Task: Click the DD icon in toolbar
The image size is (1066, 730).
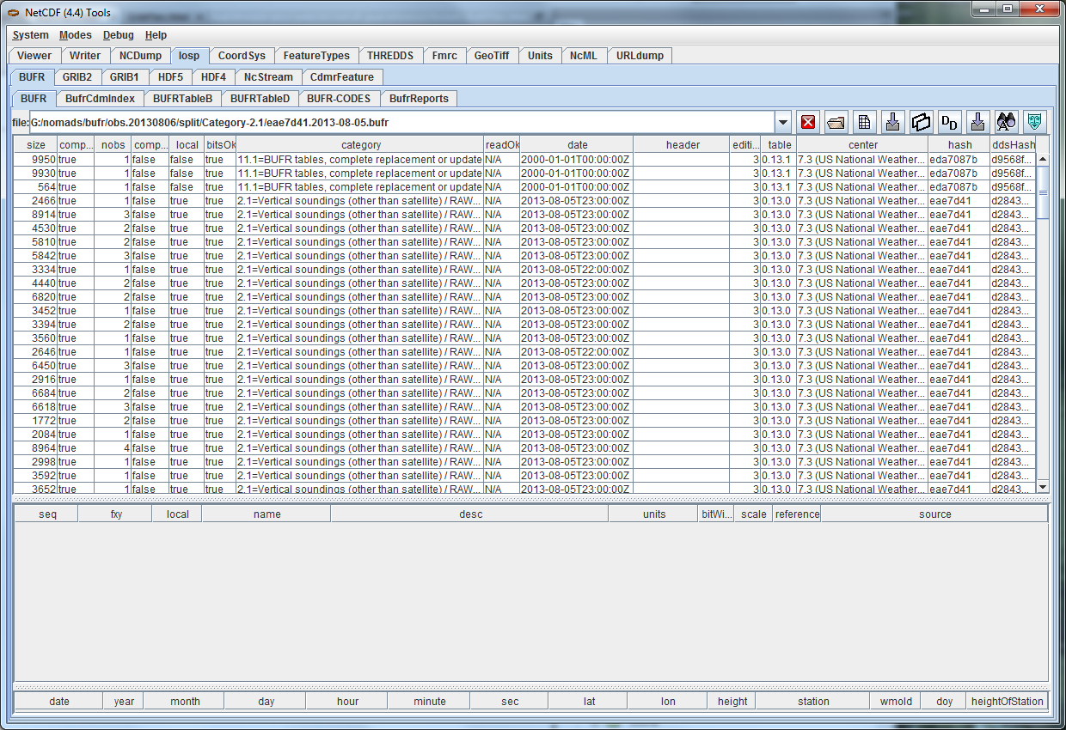Action: click(949, 122)
